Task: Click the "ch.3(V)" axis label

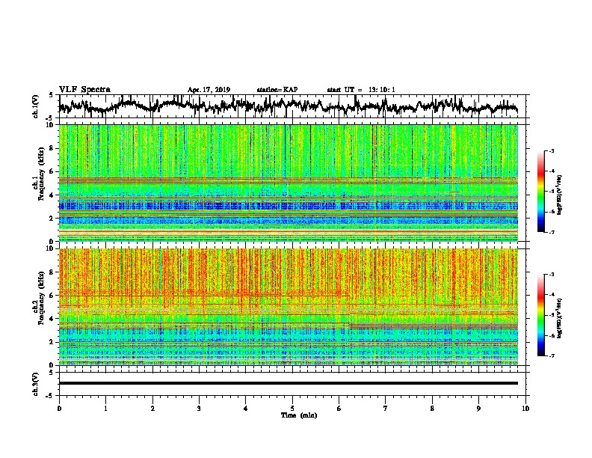Action: point(35,384)
